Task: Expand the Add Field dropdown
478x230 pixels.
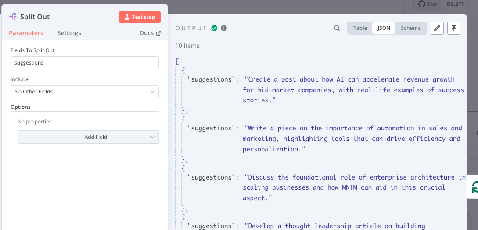Action: [x=88, y=137]
